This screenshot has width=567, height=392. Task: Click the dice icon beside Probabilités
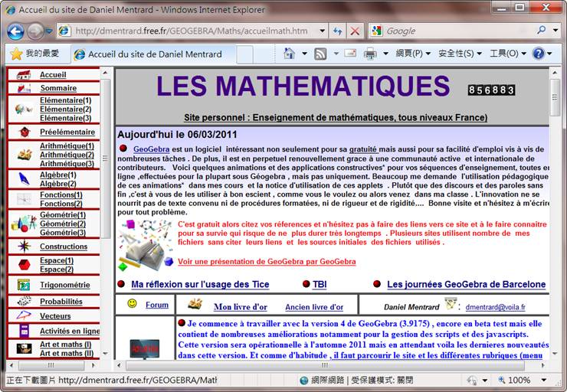pyautogui.click(x=25, y=301)
